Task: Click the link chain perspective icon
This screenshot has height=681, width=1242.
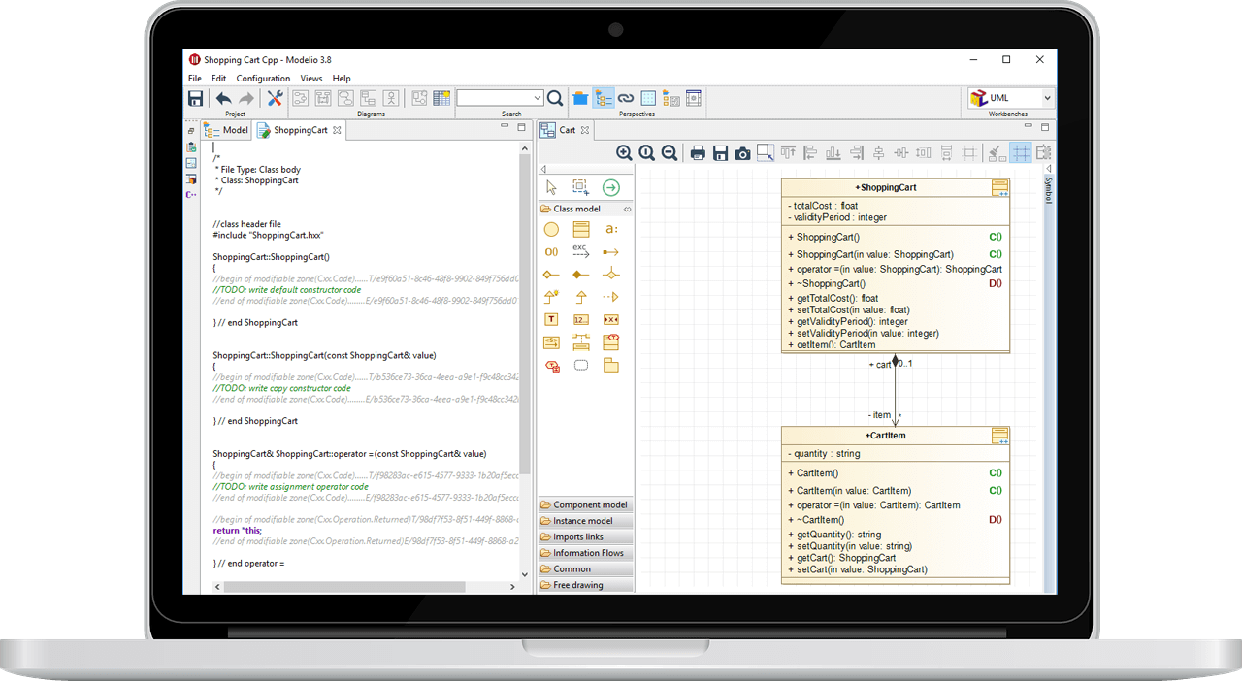Action: [x=626, y=98]
